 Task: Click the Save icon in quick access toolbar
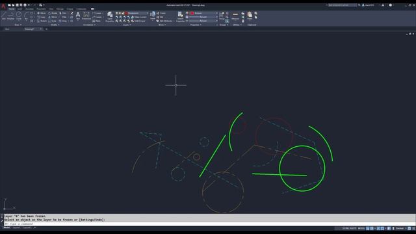click(18, 5)
